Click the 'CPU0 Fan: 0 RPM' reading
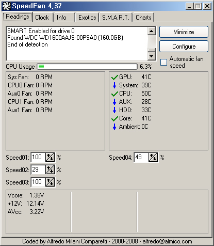This screenshot has width=214, height=246. tap(30, 85)
